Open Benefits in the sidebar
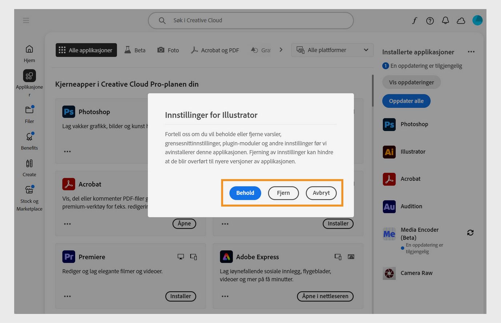This screenshot has width=501, height=323. coord(29,141)
